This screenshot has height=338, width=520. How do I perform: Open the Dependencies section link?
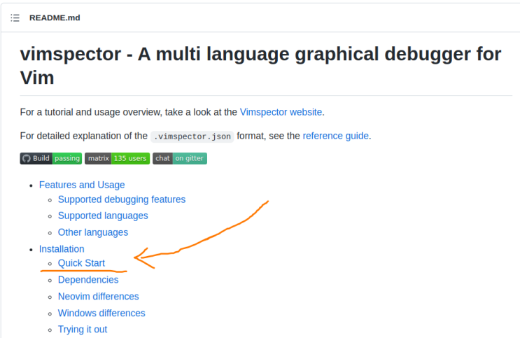pyautogui.click(x=88, y=280)
